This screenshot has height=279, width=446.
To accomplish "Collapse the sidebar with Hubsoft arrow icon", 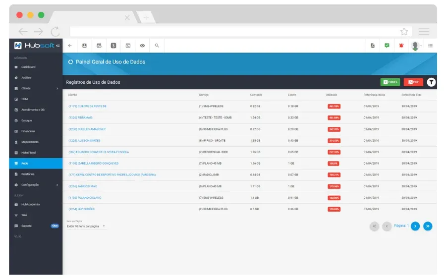I will [58, 46].
